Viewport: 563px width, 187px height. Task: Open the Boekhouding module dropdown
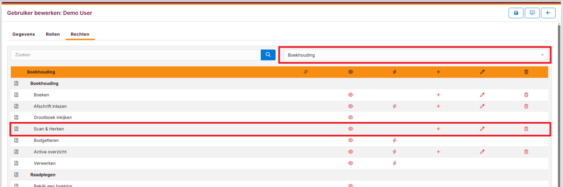click(416, 55)
